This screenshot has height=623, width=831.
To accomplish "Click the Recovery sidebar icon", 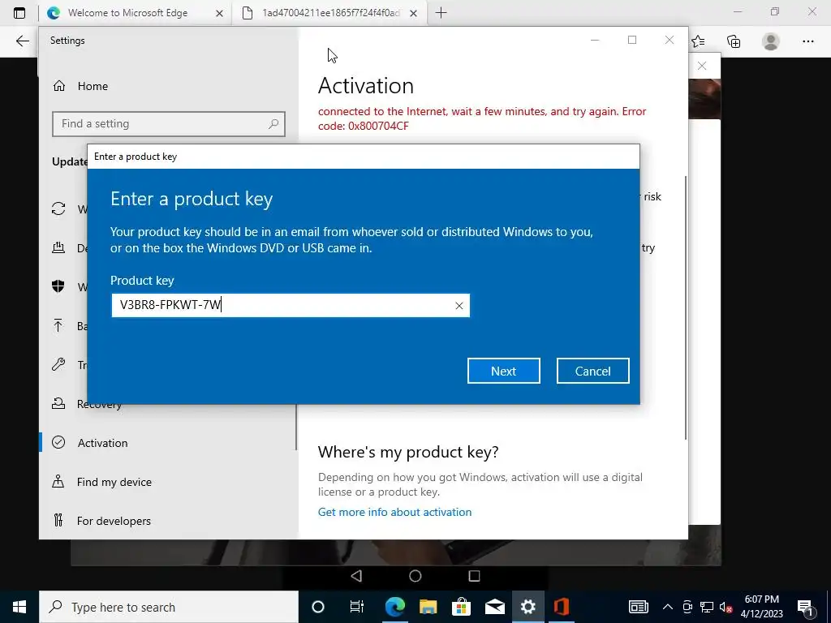I will (x=58, y=404).
